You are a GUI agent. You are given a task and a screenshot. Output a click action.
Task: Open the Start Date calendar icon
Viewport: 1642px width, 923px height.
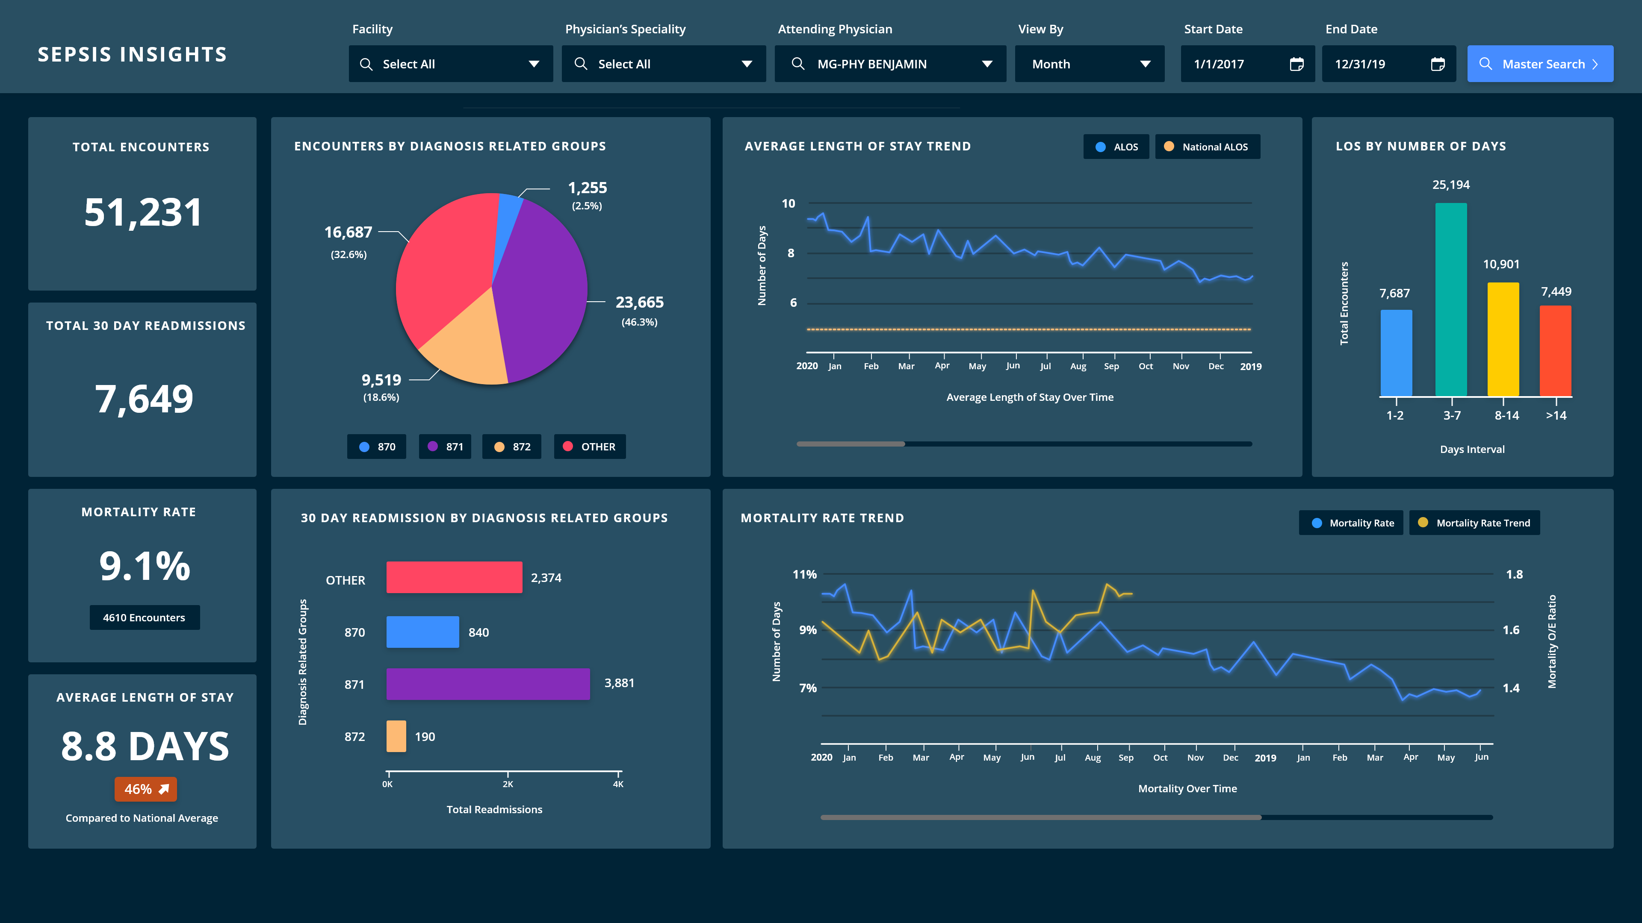pyautogui.click(x=1296, y=65)
